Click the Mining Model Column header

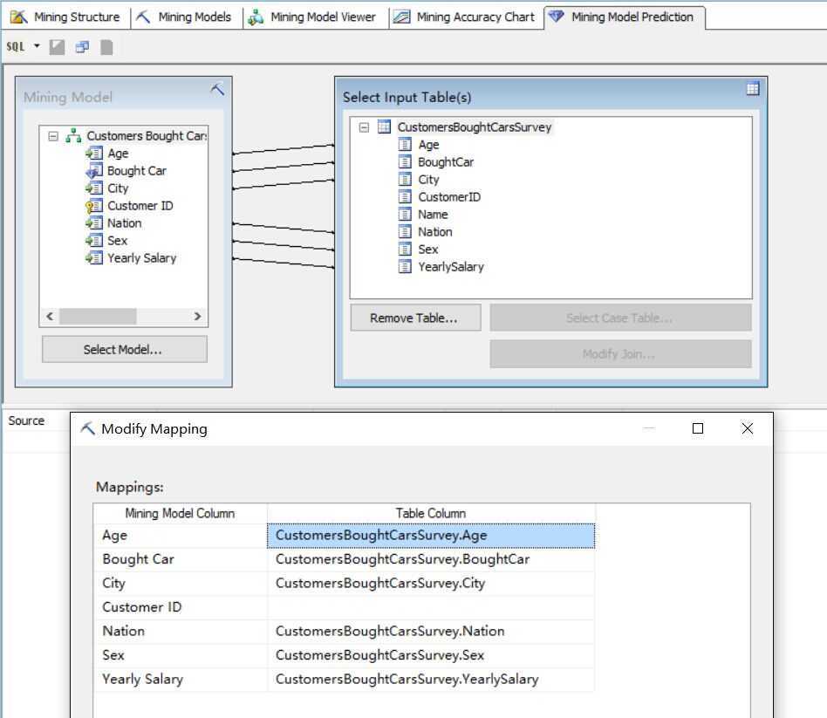[180, 513]
